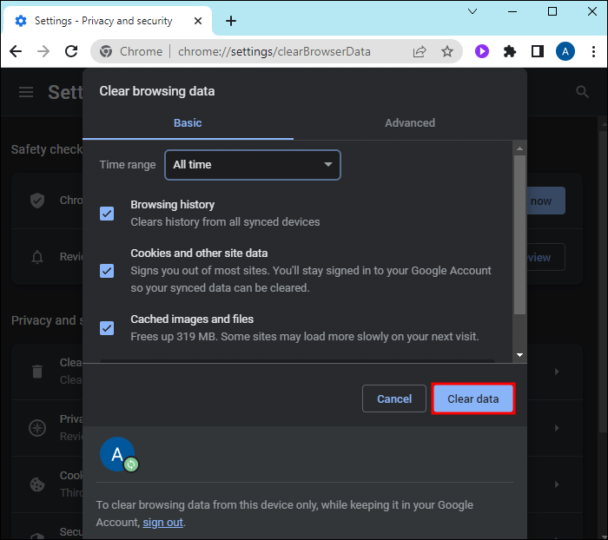Viewport: 608px width, 540px height.
Task: Uncheck the Browsing history checkbox
Action: point(107,214)
